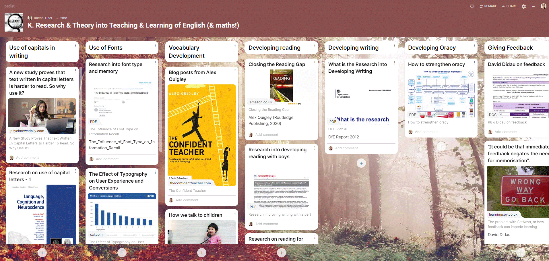549x261 pixels.
Task: Add comment on How to strengthen oracy post
Action: click(x=426, y=132)
